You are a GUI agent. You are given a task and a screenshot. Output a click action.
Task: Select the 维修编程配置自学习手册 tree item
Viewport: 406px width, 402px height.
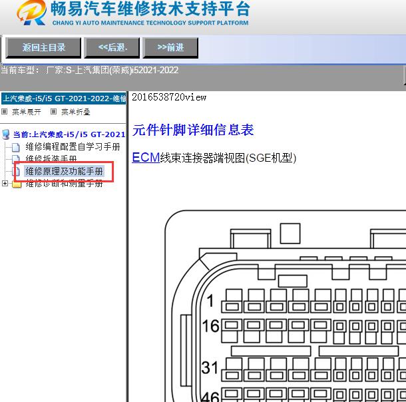pyautogui.click(x=73, y=147)
